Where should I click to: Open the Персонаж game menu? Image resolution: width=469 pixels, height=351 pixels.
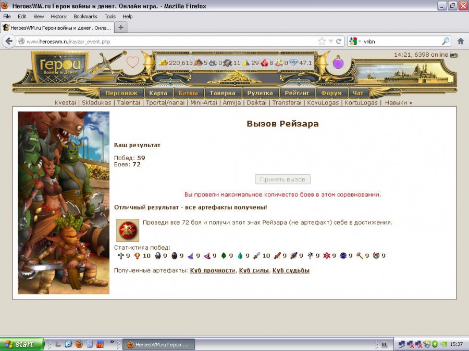(121, 93)
